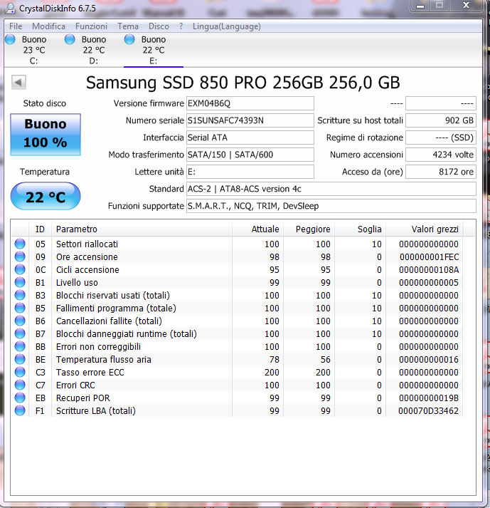Viewport: 490px width, 508px height.
Task: Open the Tema menu
Action: coord(128,26)
